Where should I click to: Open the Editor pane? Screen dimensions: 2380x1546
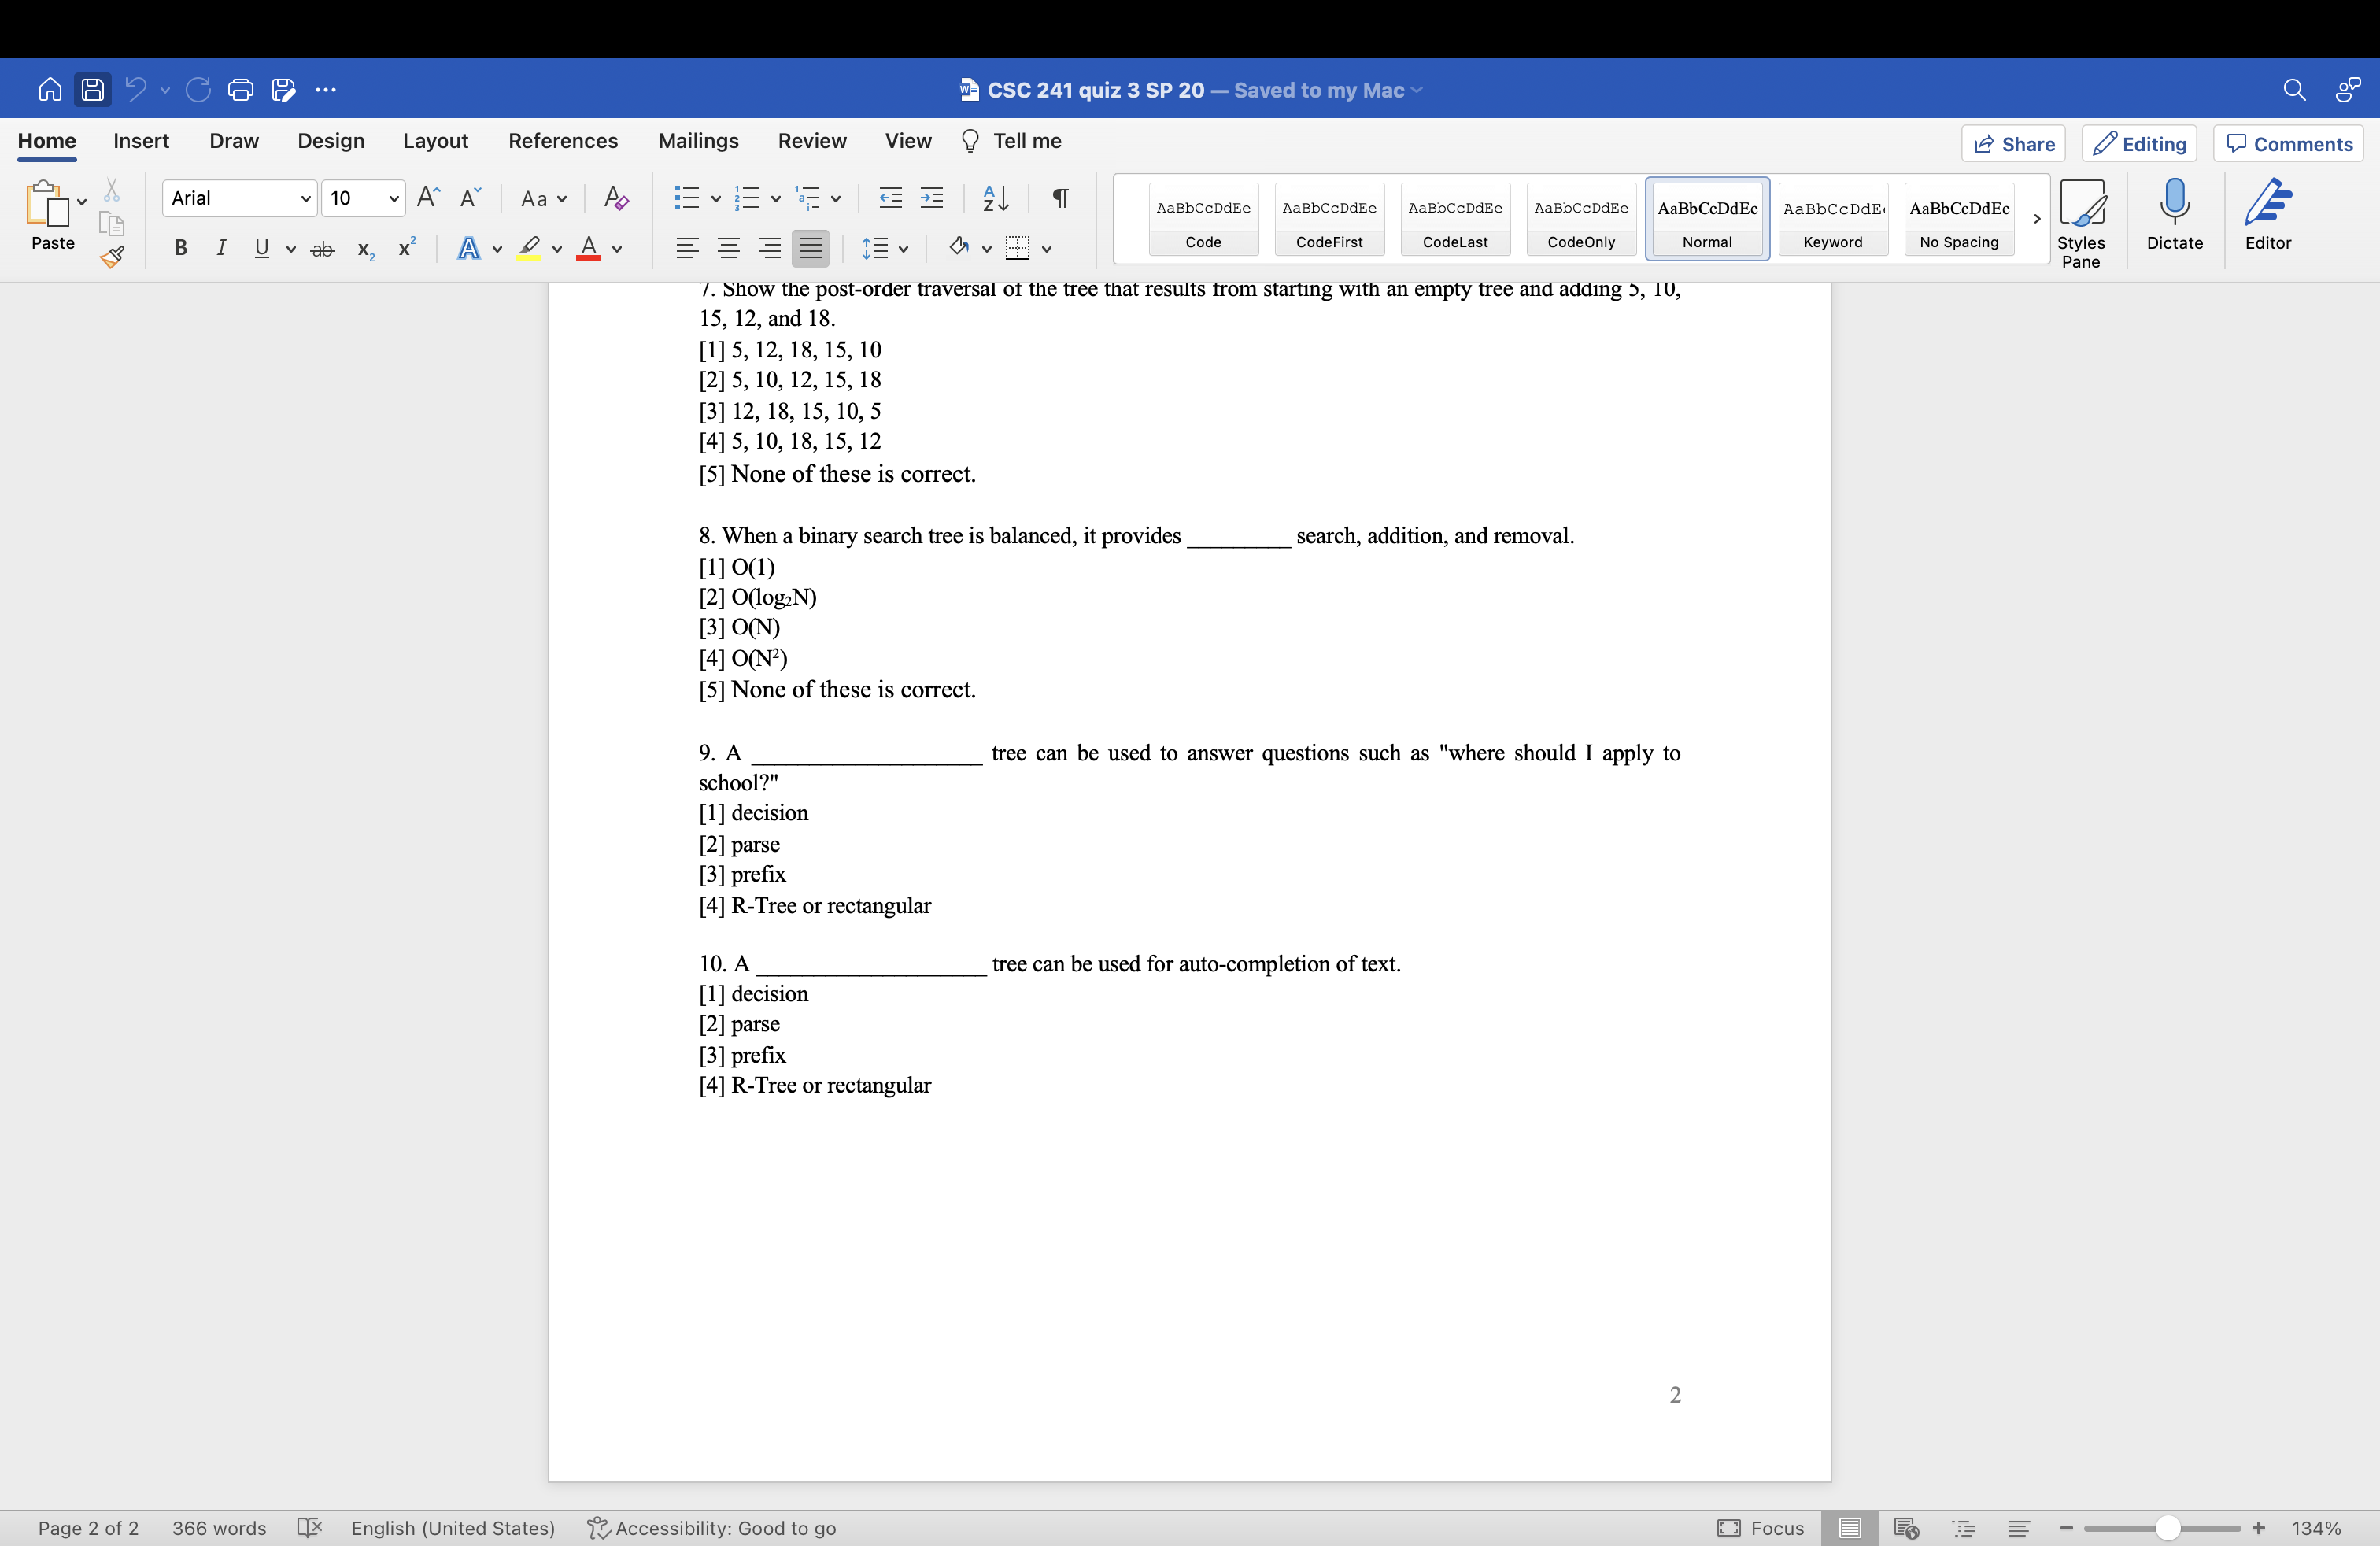tap(2267, 213)
